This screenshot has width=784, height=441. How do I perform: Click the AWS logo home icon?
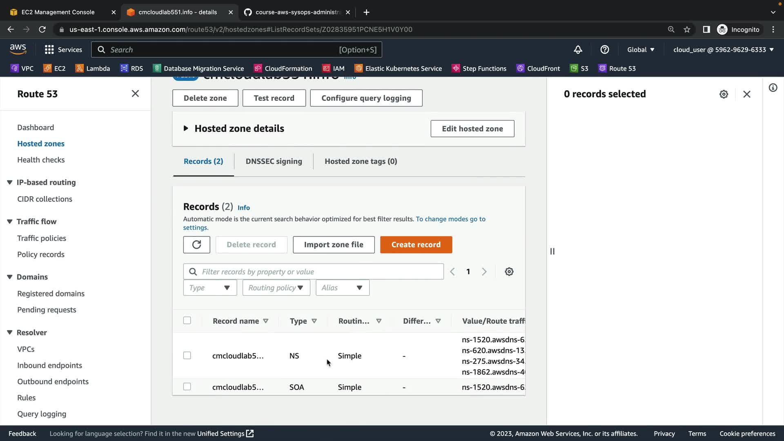coord(18,49)
